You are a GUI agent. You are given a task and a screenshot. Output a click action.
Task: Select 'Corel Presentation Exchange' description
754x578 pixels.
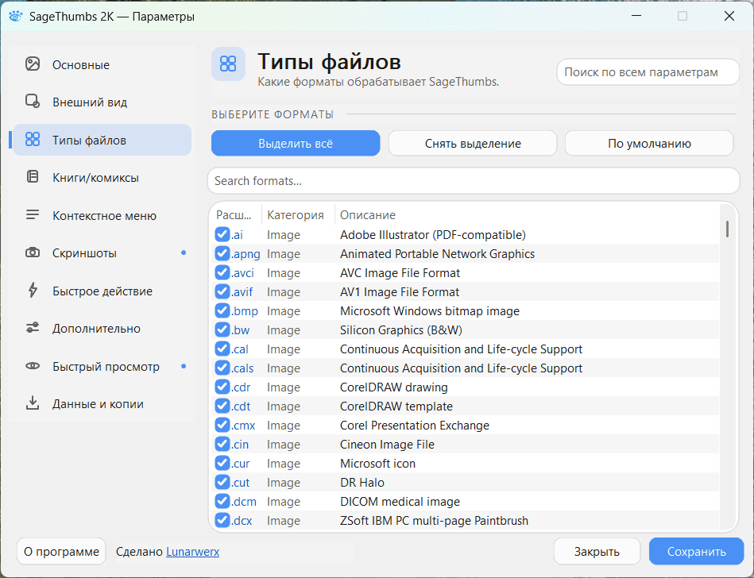[415, 426]
